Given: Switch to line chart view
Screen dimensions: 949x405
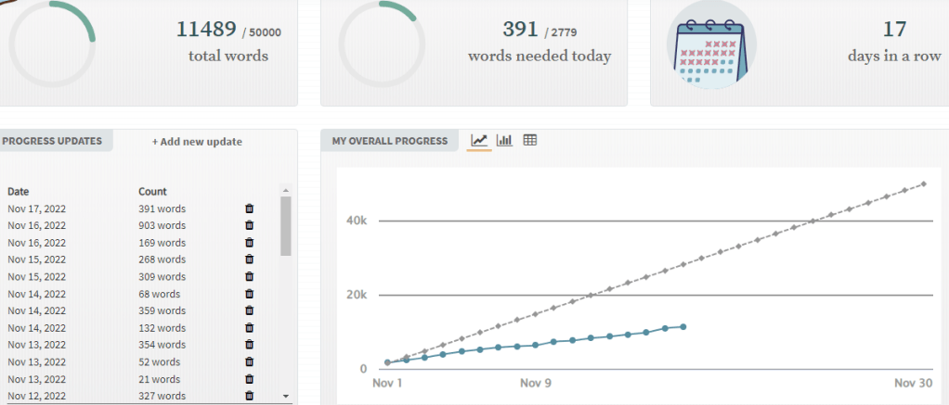Looking at the screenshot, I should (479, 141).
